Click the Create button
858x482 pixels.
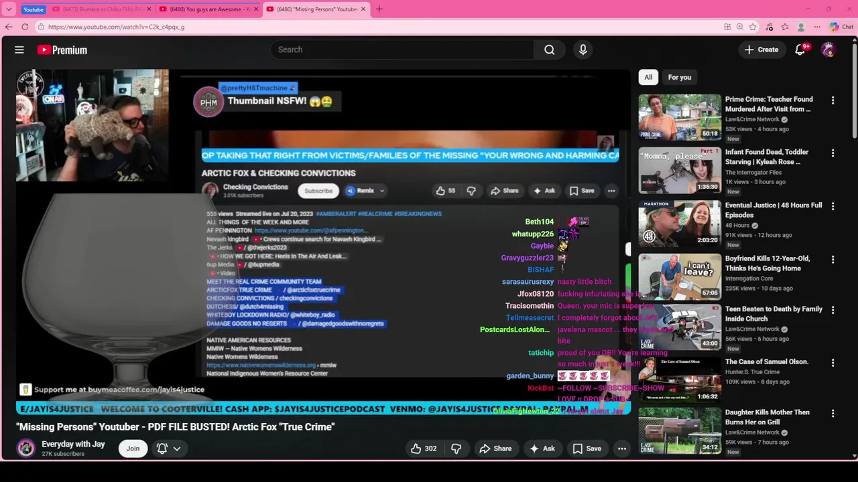click(x=761, y=50)
